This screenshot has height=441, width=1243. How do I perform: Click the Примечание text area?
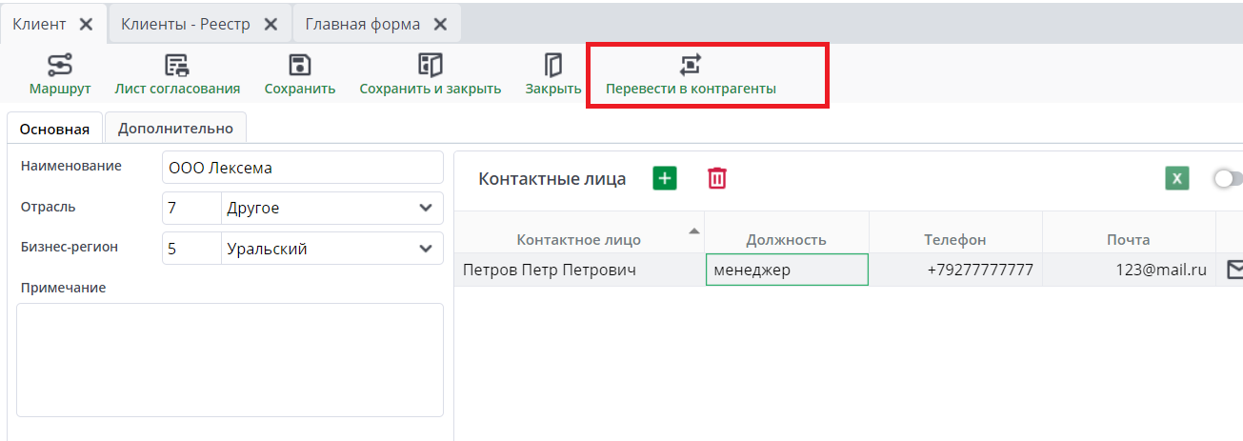coord(230,359)
